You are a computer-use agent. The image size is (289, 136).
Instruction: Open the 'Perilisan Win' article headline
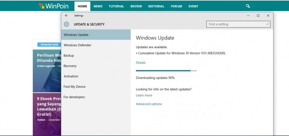(x=49, y=58)
